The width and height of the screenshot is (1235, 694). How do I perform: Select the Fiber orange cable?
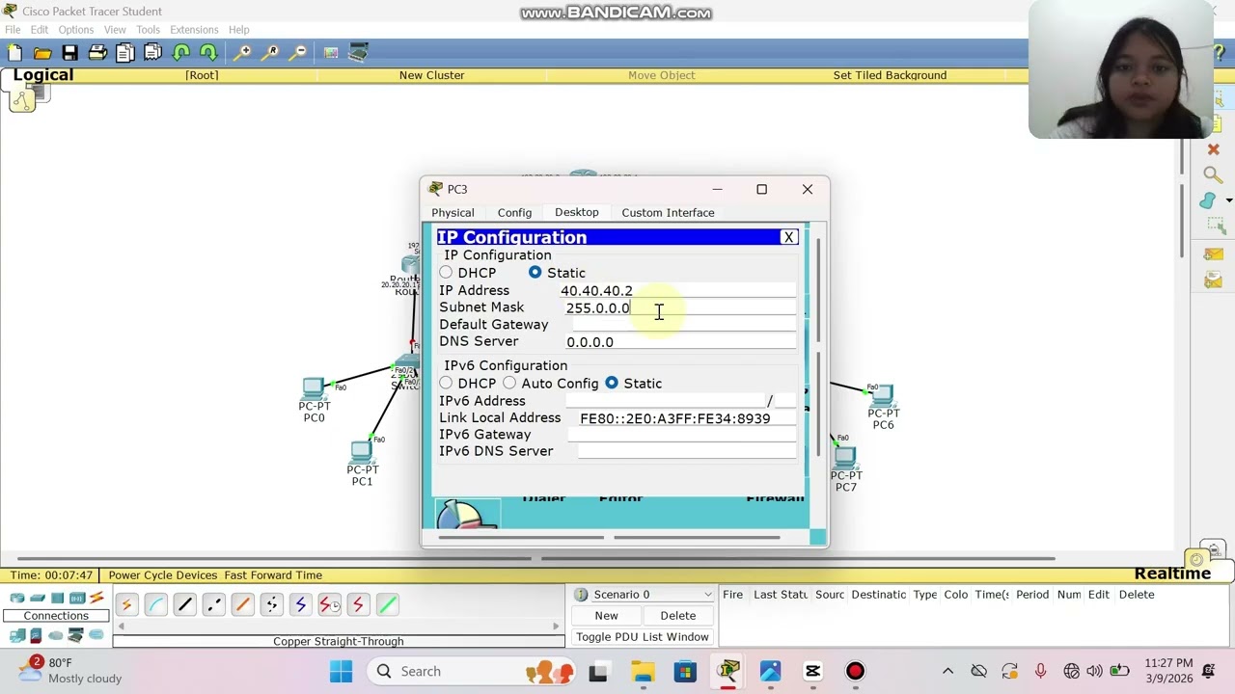242,604
